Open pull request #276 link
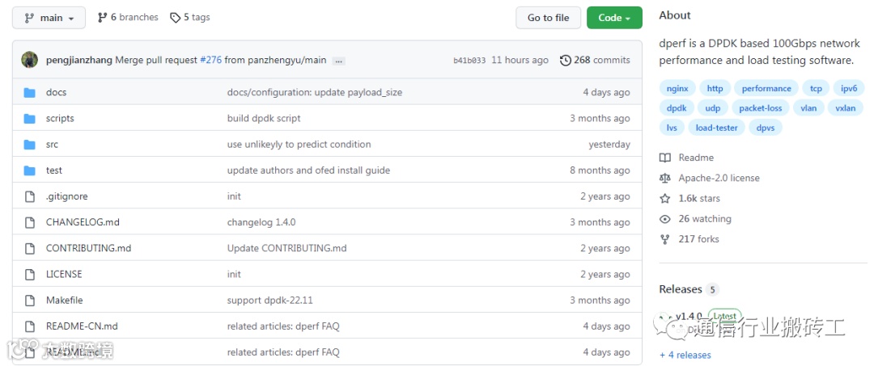Image resolution: width=874 pixels, height=366 pixels. pyautogui.click(x=210, y=60)
